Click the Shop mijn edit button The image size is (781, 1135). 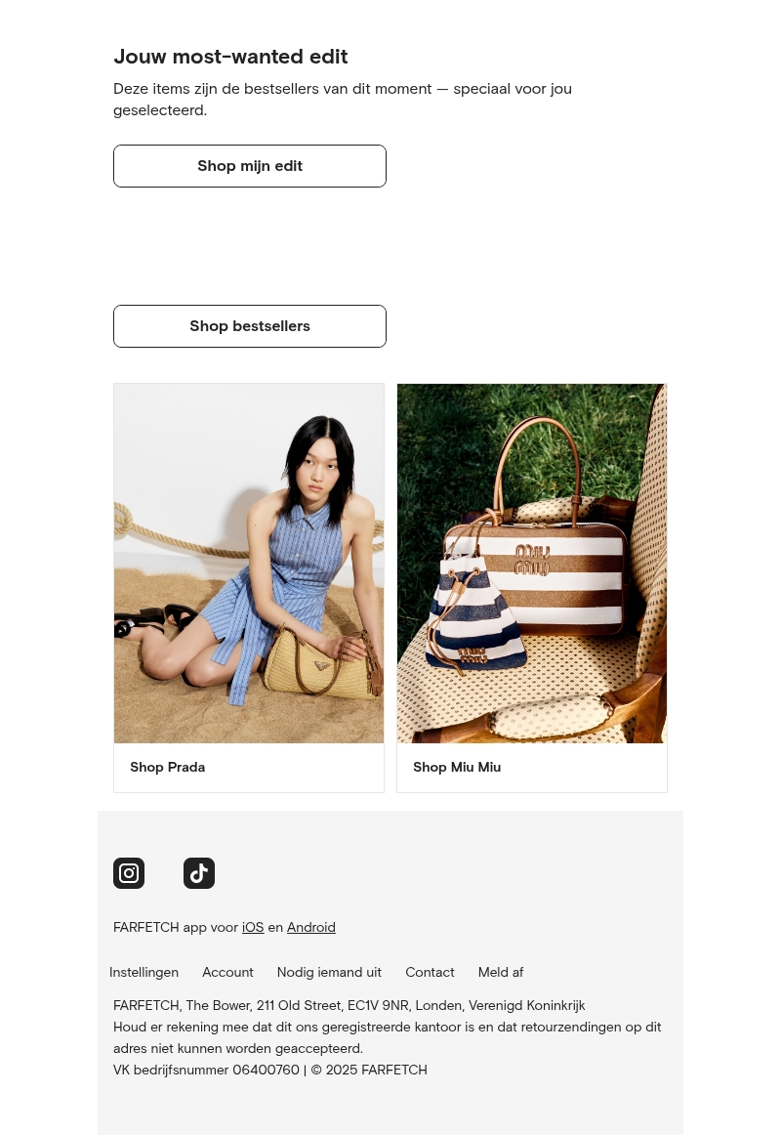pos(250,166)
